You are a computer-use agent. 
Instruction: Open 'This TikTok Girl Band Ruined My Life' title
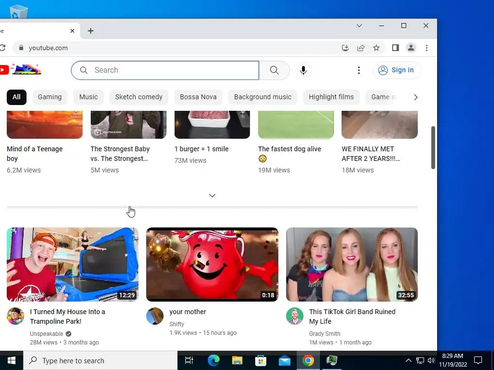[x=352, y=317]
